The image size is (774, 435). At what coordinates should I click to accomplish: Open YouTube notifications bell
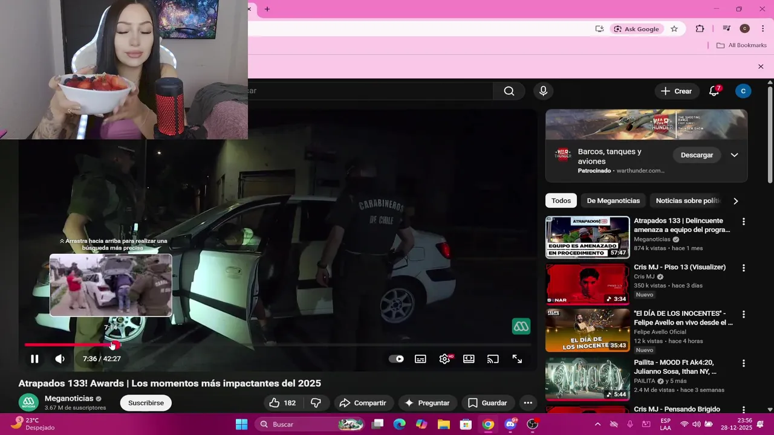(714, 91)
